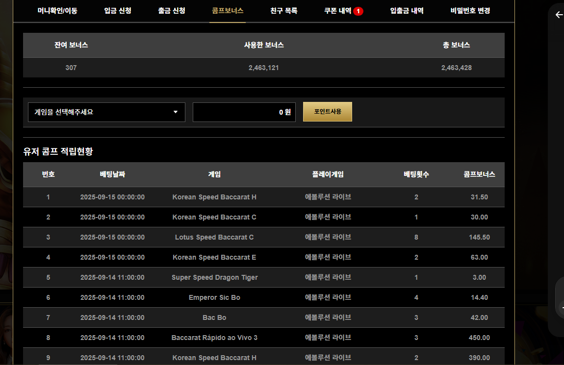
Task: Click the row 5 betting date 2025-09-14
Action: (112, 277)
